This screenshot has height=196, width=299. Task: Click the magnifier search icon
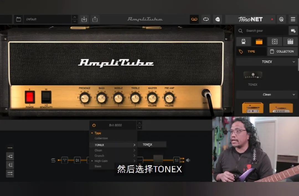(x=241, y=31)
